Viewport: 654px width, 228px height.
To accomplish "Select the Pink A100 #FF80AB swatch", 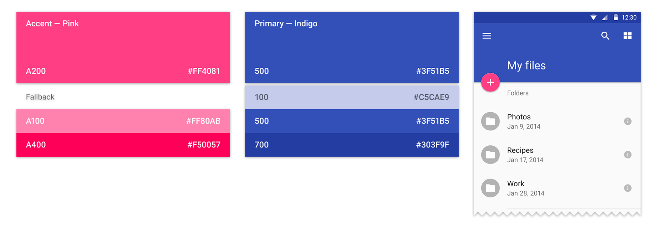I will 123,121.
